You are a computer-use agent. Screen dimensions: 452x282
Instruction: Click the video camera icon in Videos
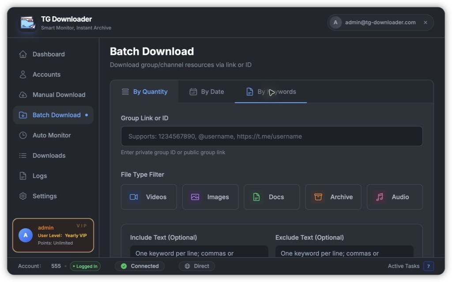[134, 197]
